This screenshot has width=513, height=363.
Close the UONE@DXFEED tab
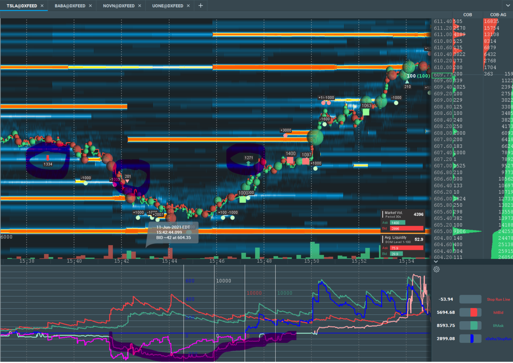189,6
